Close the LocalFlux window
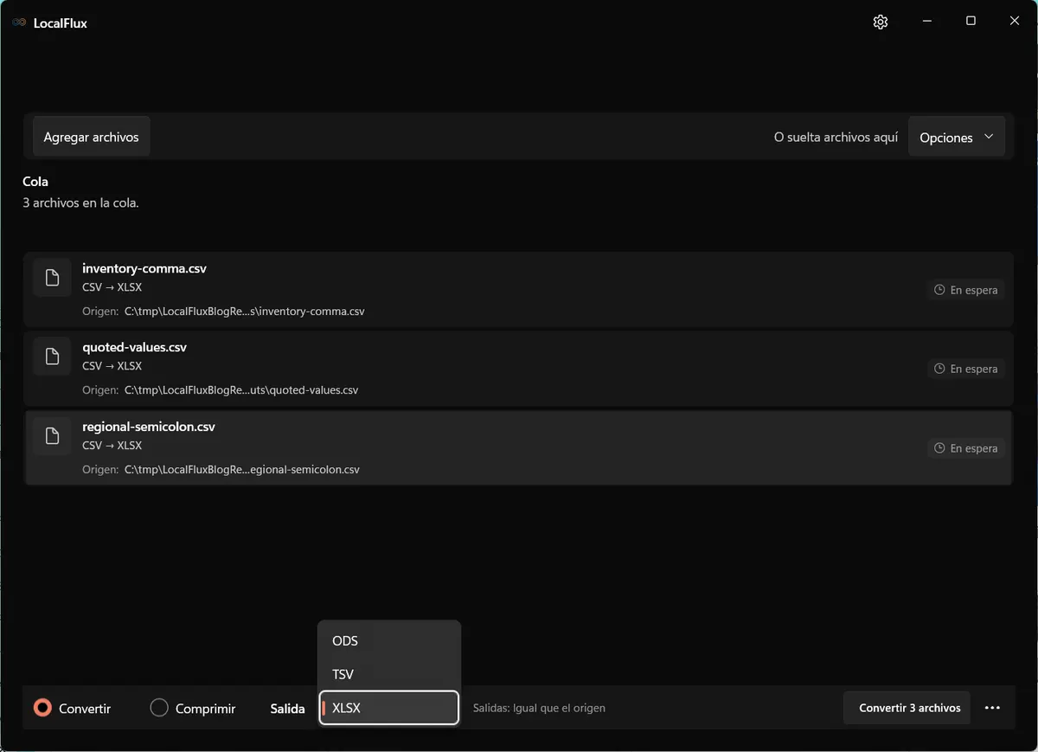The width and height of the screenshot is (1038, 752). coord(1015,22)
